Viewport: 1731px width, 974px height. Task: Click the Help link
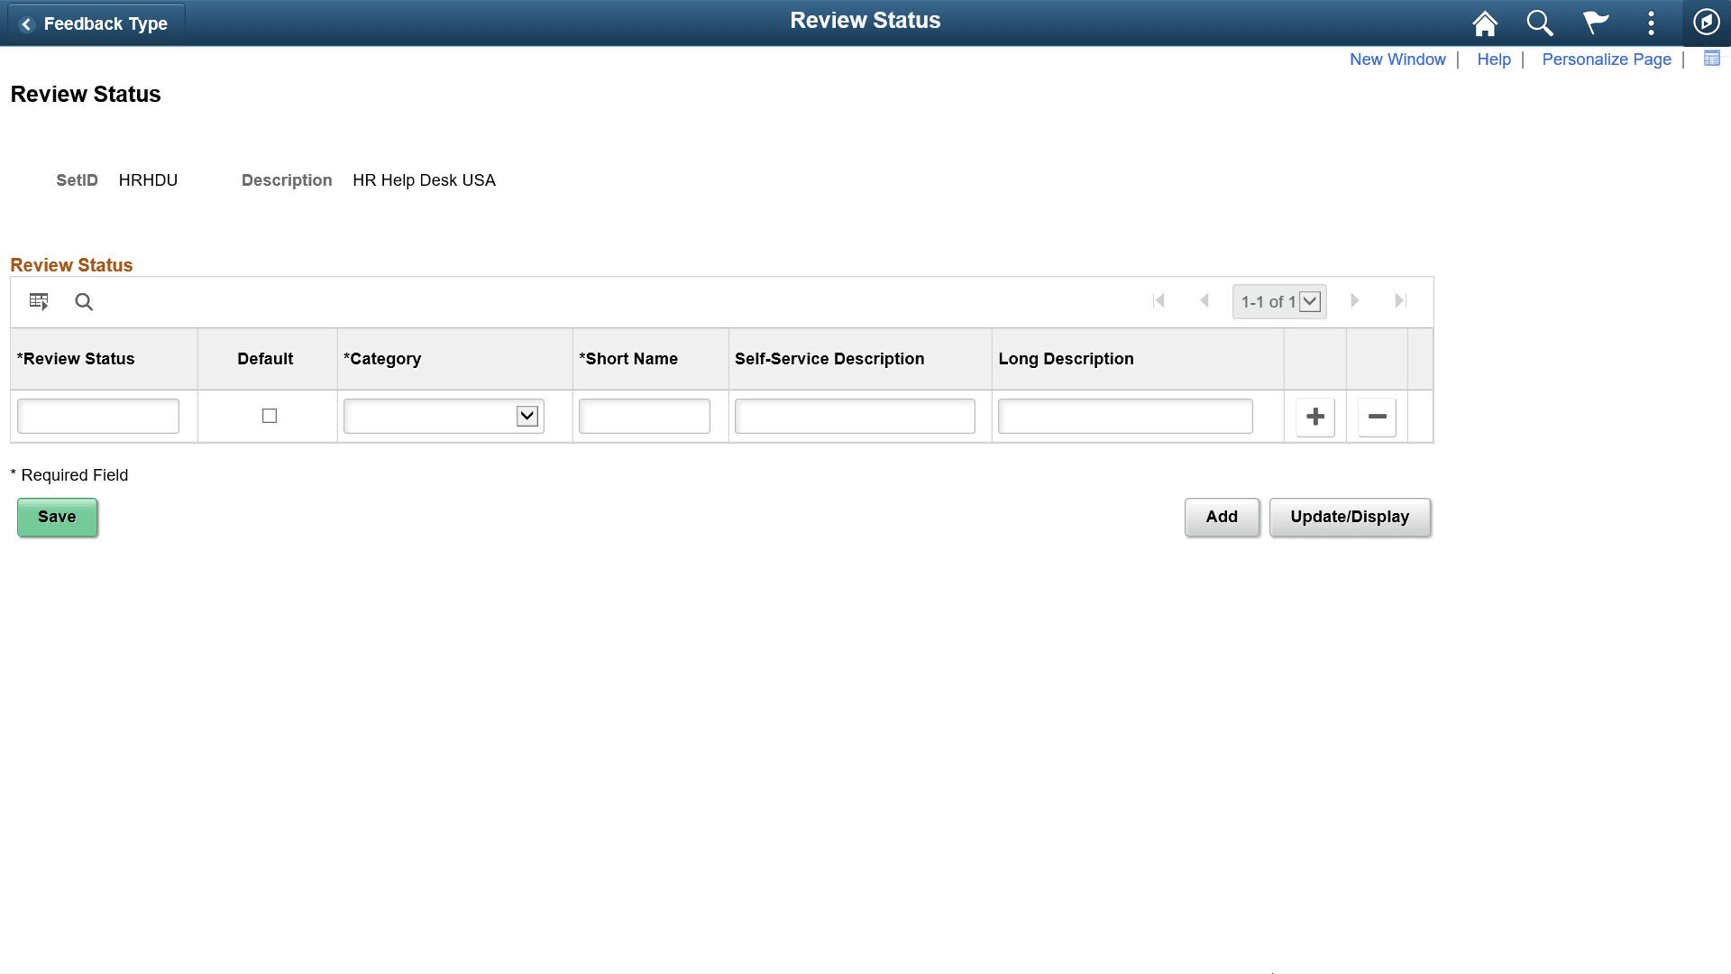coord(1493,59)
